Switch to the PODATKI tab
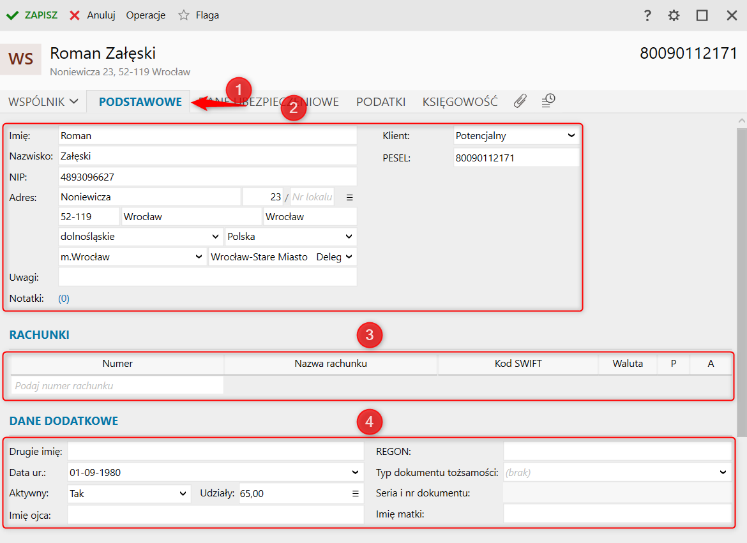This screenshot has width=747, height=543. [x=381, y=102]
